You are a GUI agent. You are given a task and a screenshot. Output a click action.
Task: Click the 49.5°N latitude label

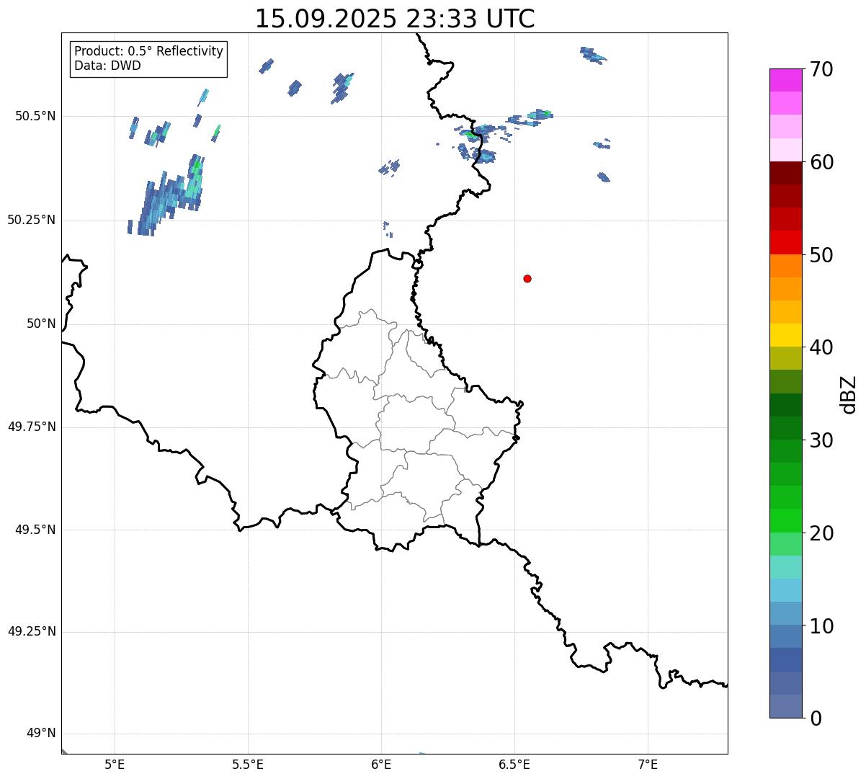coord(36,530)
